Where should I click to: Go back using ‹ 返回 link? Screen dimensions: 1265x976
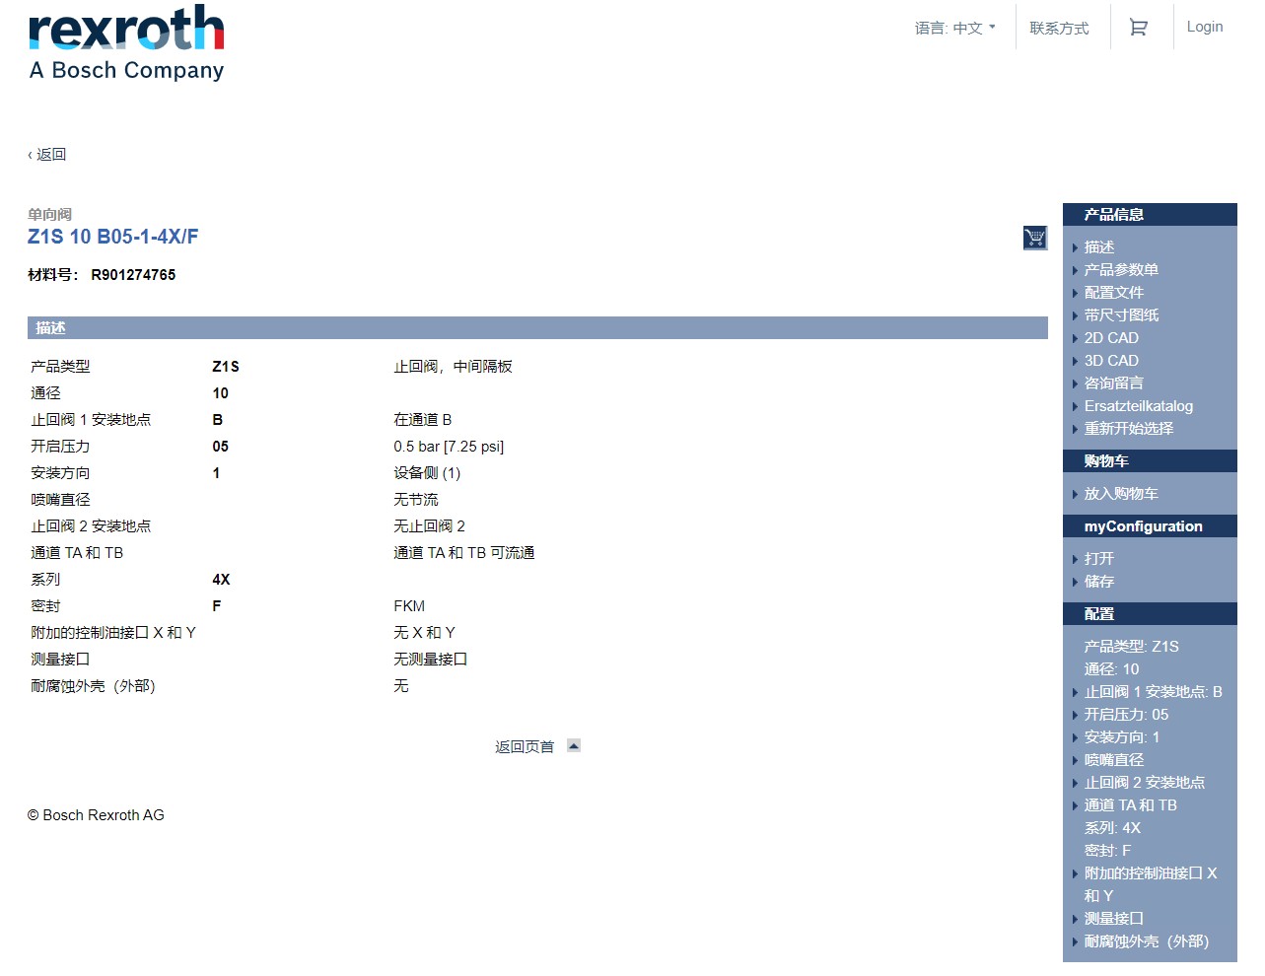point(47,154)
